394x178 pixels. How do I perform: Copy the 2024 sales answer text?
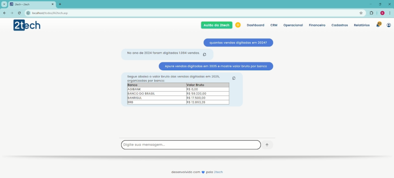[x=204, y=54]
